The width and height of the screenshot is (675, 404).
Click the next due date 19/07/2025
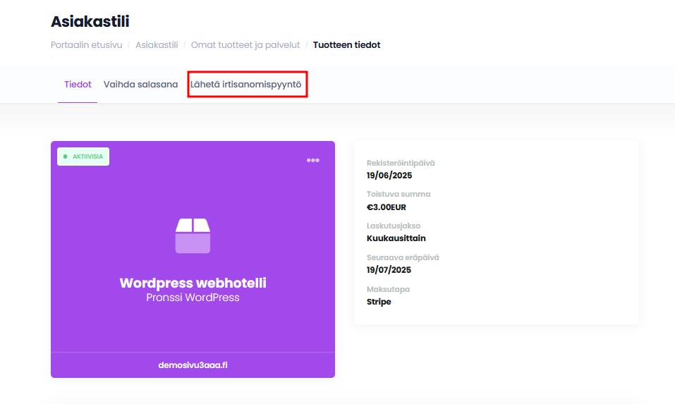(x=389, y=270)
